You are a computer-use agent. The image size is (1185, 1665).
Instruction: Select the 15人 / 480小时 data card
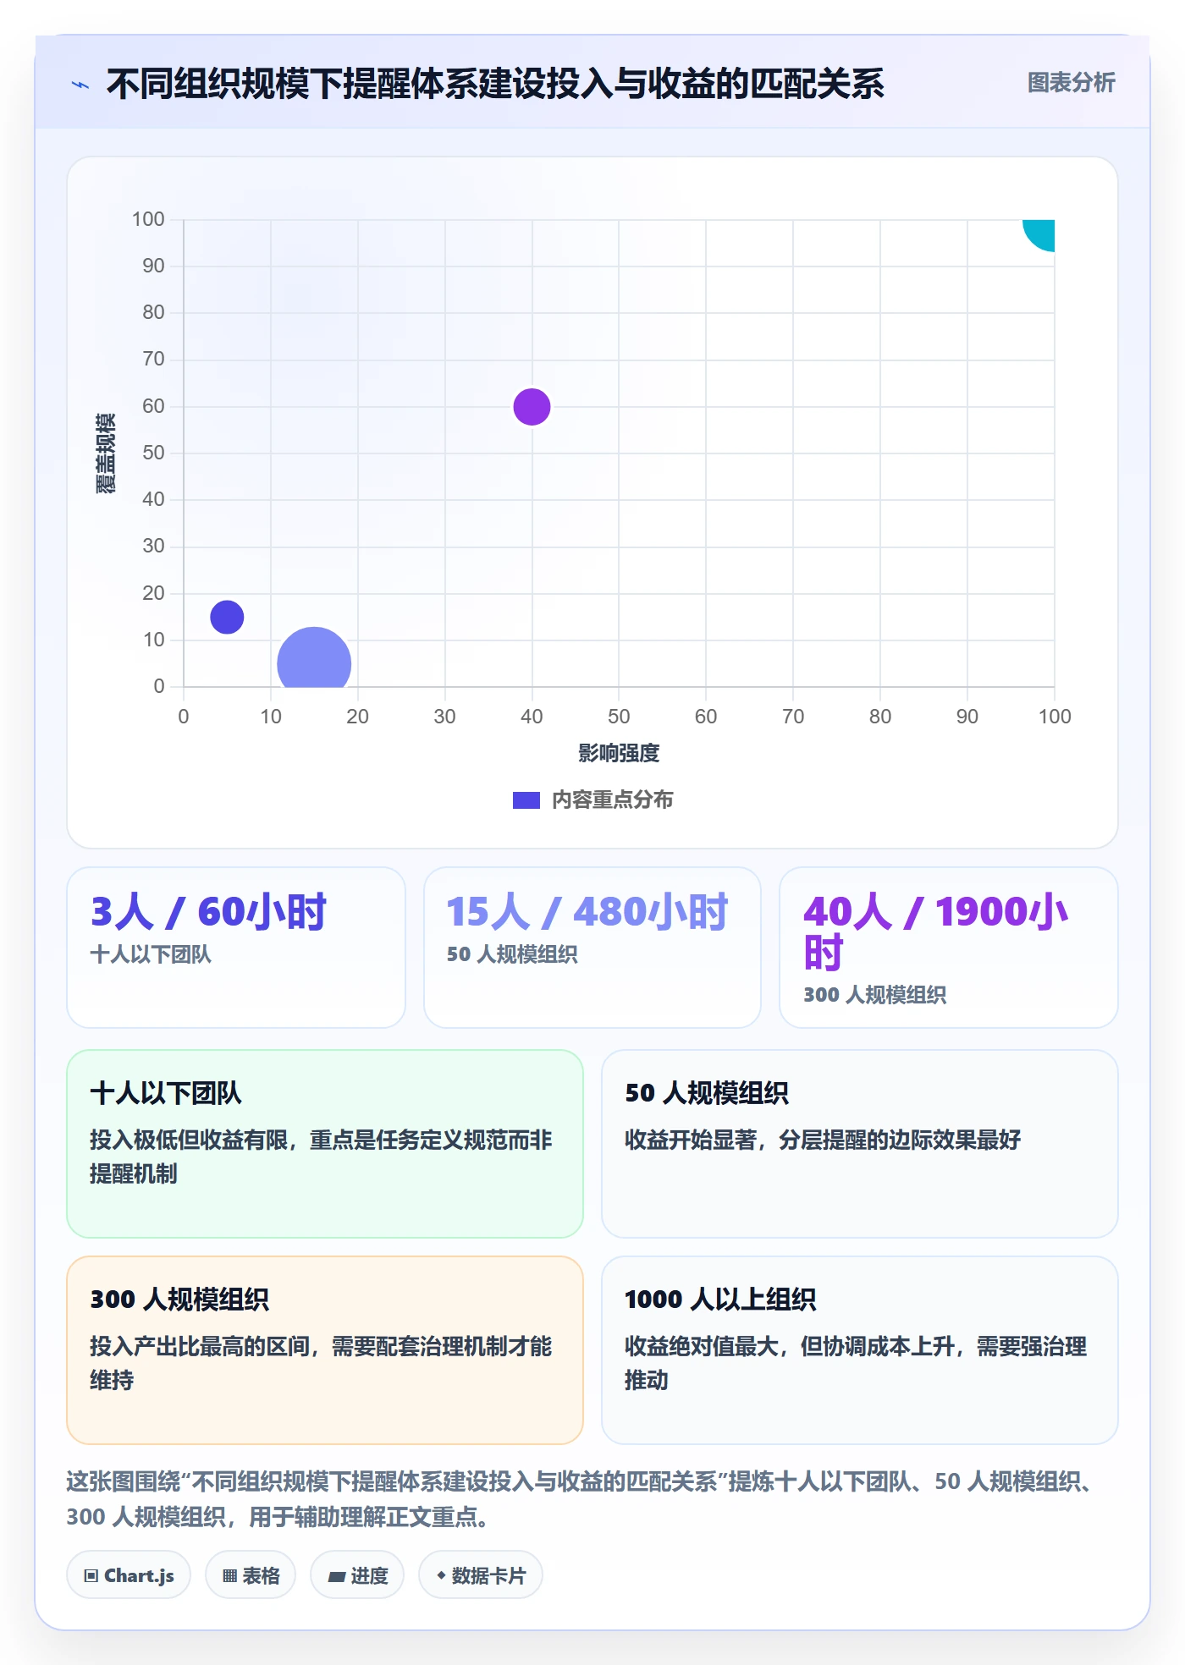pyautogui.click(x=592, y=947)
